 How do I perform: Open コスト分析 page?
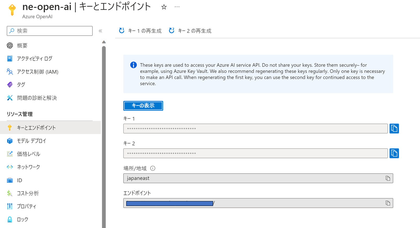pyautogui.click(x=28, y=193)
